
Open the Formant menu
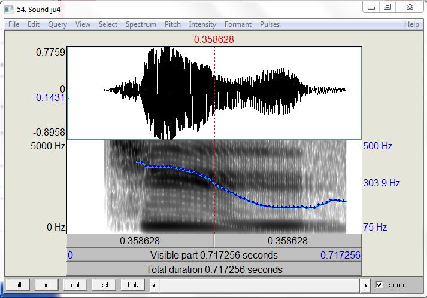238,24
